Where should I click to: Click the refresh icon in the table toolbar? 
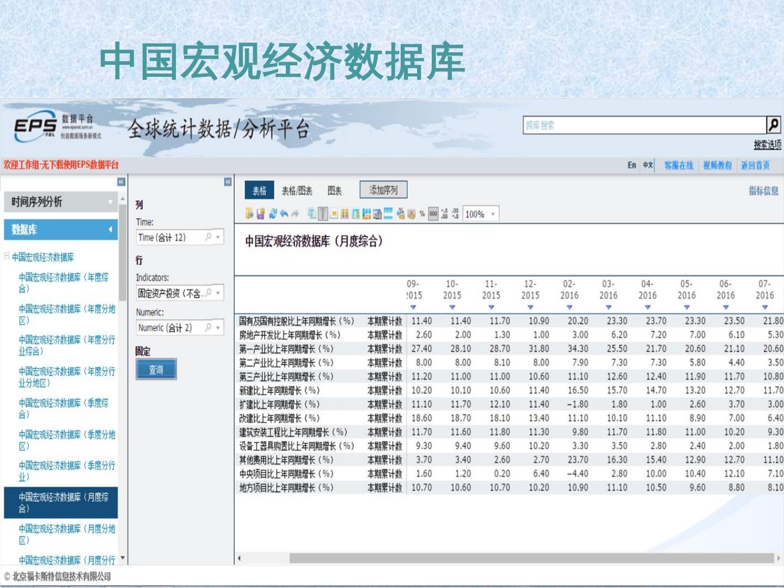272,214
